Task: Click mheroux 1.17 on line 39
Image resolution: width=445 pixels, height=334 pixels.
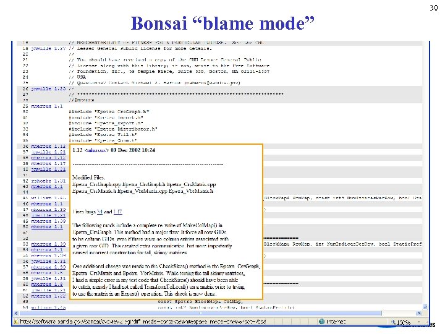Action: (48, 163)
